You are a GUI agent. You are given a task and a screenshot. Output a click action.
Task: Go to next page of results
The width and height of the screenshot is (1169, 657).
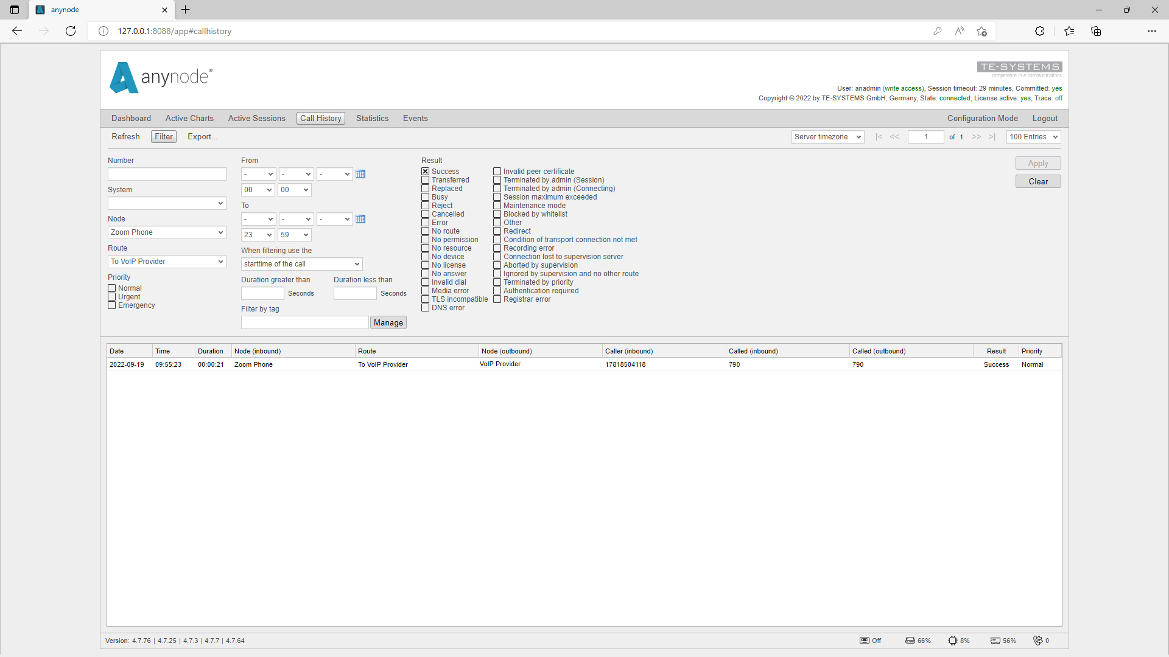977,137
